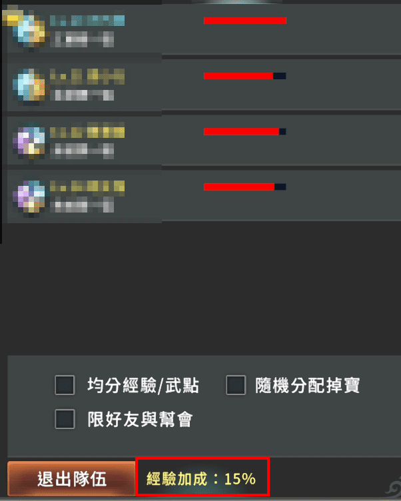The width and height of the screenshot is (401, 501).
Task: Click the third member's yellow name text
Action: click(x=87, y=132)
